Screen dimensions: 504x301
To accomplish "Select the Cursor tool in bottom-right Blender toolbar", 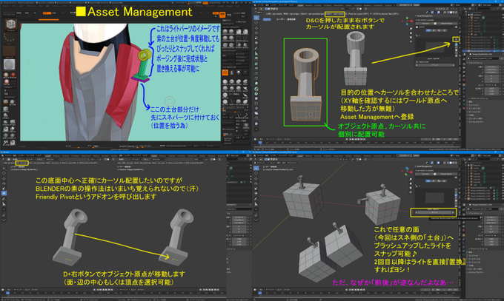I will pyautogui.click(x=256, y=173).
